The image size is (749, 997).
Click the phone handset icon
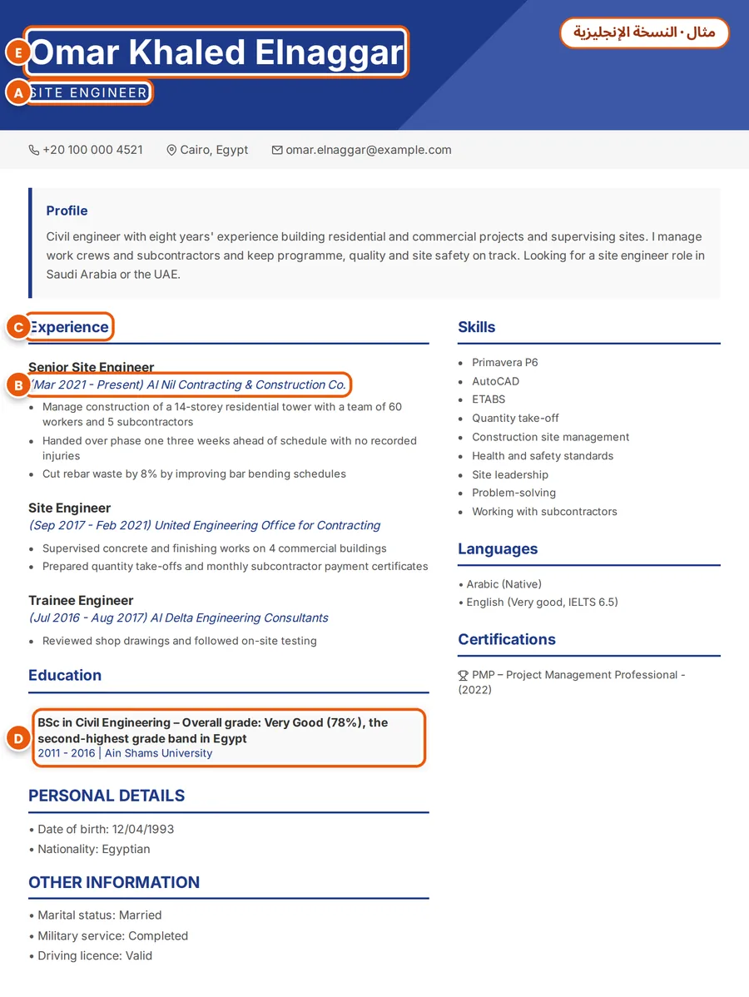(x=33, y=150)
